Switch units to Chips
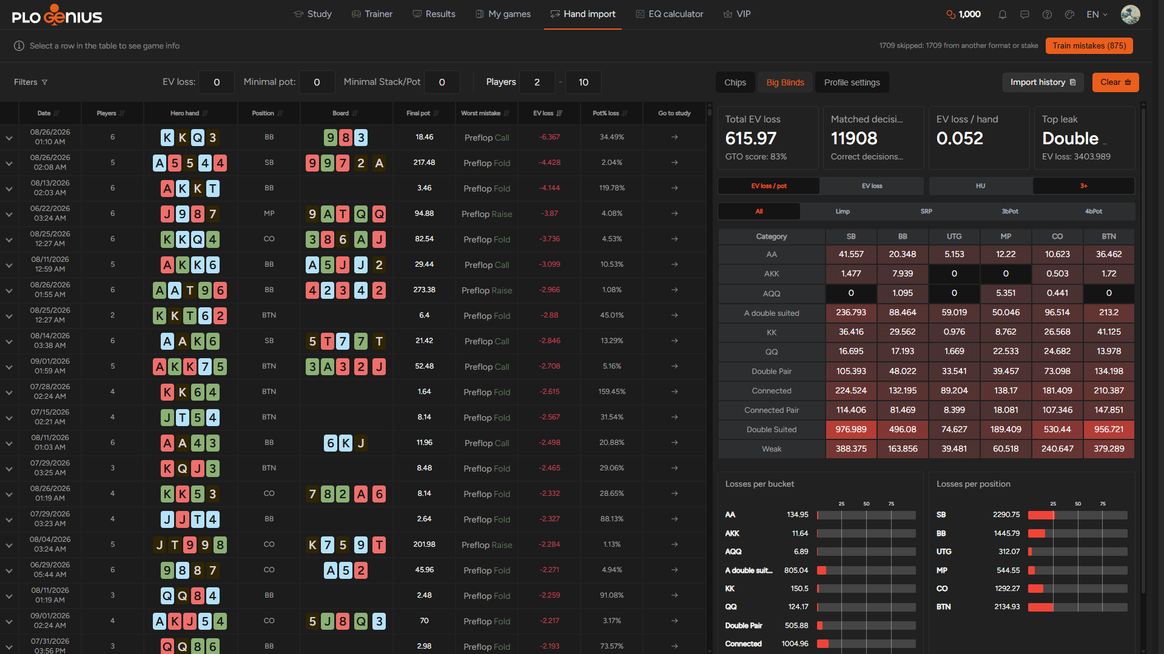 [735, 82]
